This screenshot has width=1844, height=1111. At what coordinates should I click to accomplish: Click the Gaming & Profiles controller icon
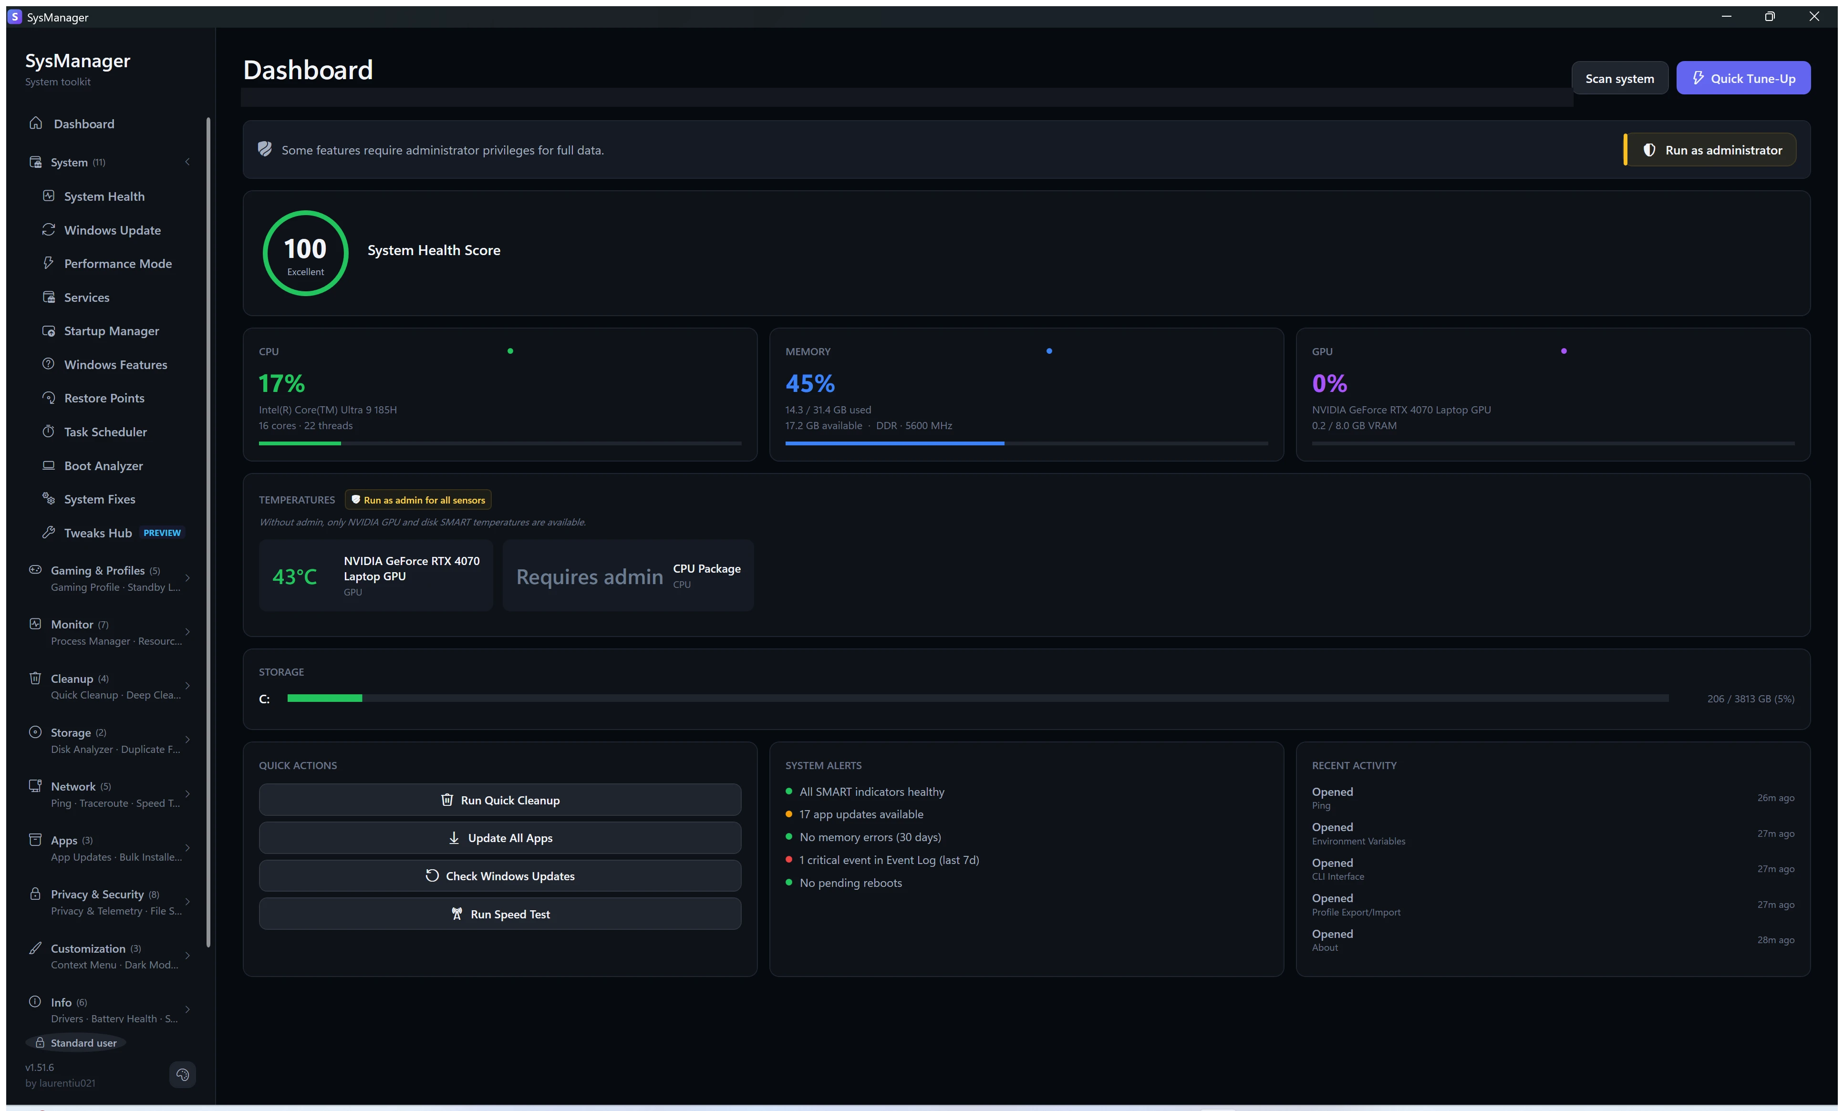coord(35,570)
